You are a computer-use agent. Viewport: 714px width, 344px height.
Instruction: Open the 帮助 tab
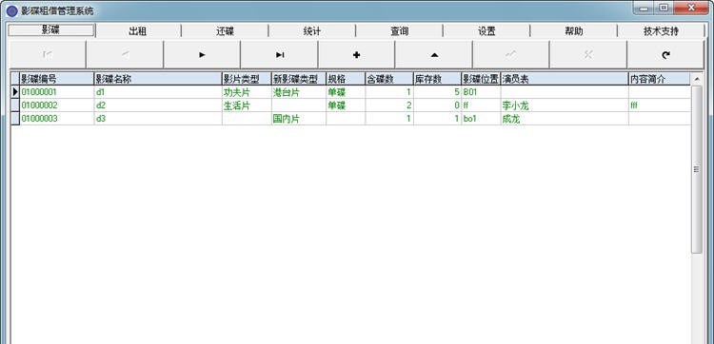click(x=573, y=31)
